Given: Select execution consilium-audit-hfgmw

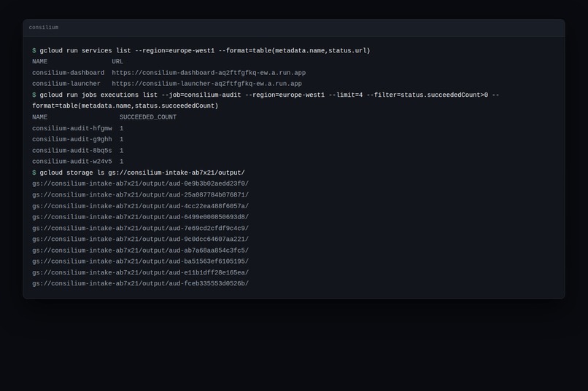Looking at the screenshot, I should 72,128.
